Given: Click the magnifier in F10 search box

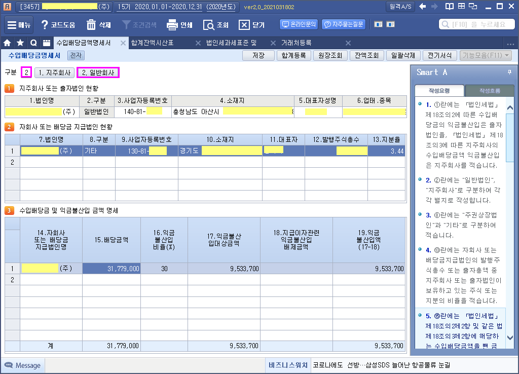Looking at the screenshot, I should pos(446,24).
